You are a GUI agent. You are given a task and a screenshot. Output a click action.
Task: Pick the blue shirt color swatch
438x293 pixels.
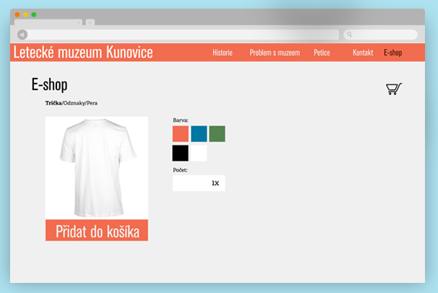(199, 134)
